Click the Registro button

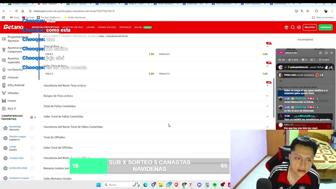(x=310, y=27)
